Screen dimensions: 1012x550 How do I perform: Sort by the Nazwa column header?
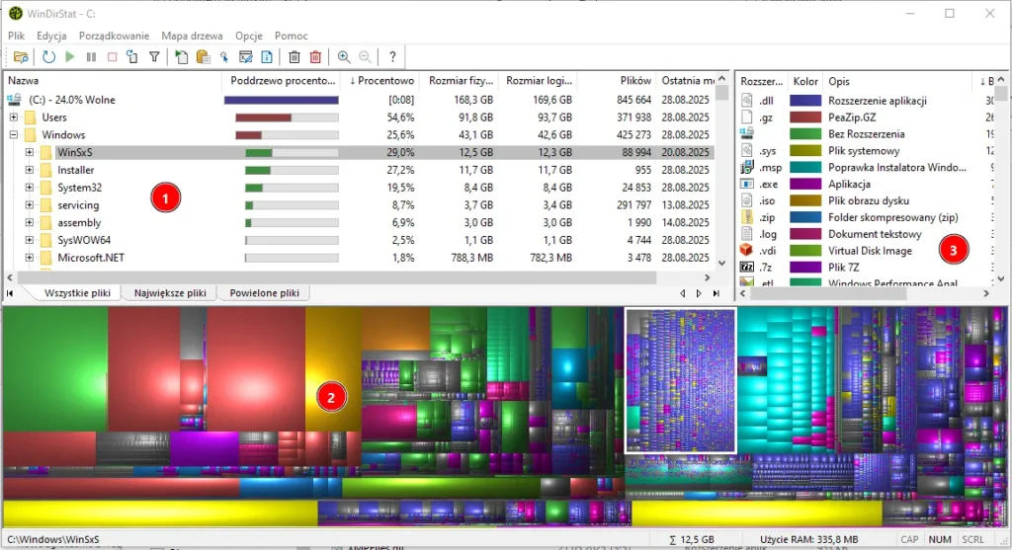click(x=113, y=81)
